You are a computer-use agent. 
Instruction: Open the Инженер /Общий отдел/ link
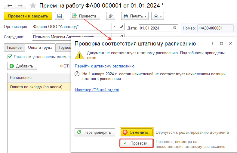[x=97, y=90]
